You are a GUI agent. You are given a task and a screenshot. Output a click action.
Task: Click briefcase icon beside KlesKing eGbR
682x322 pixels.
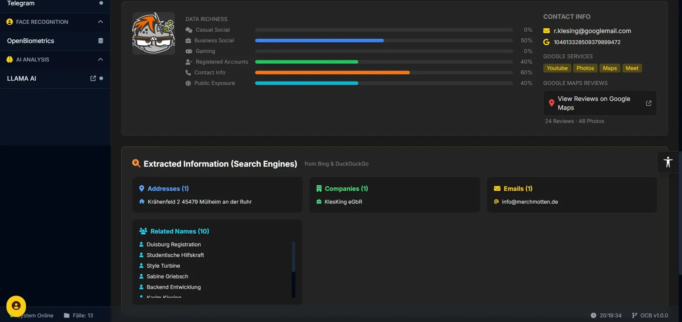[319, 202]
